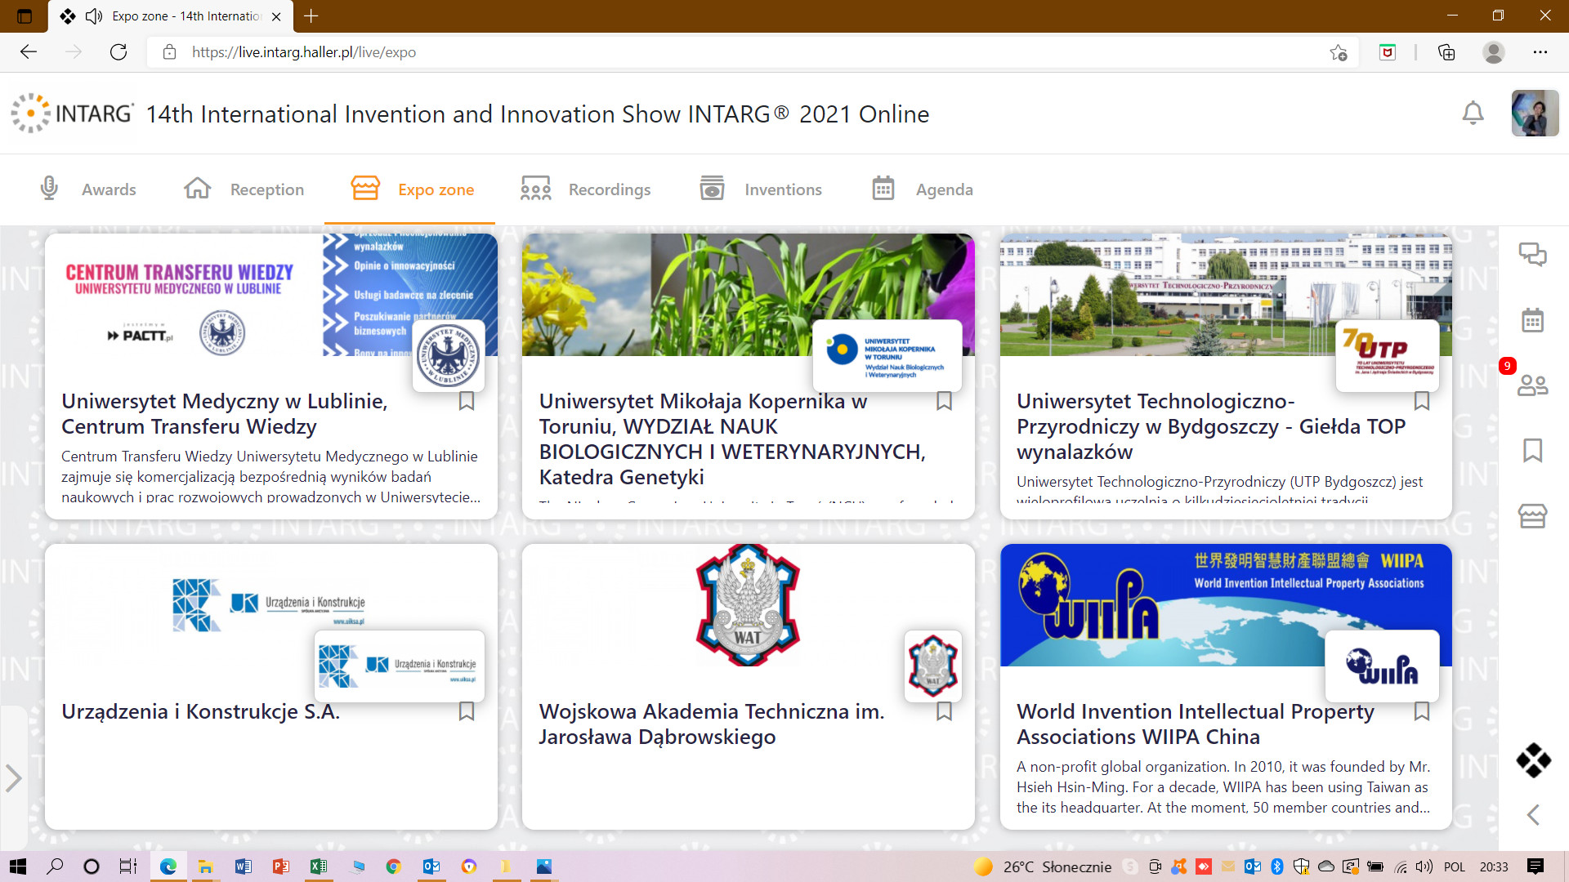Bookmark WIIPA China card
This screenshot has width=1569, height=882.
1421,711
